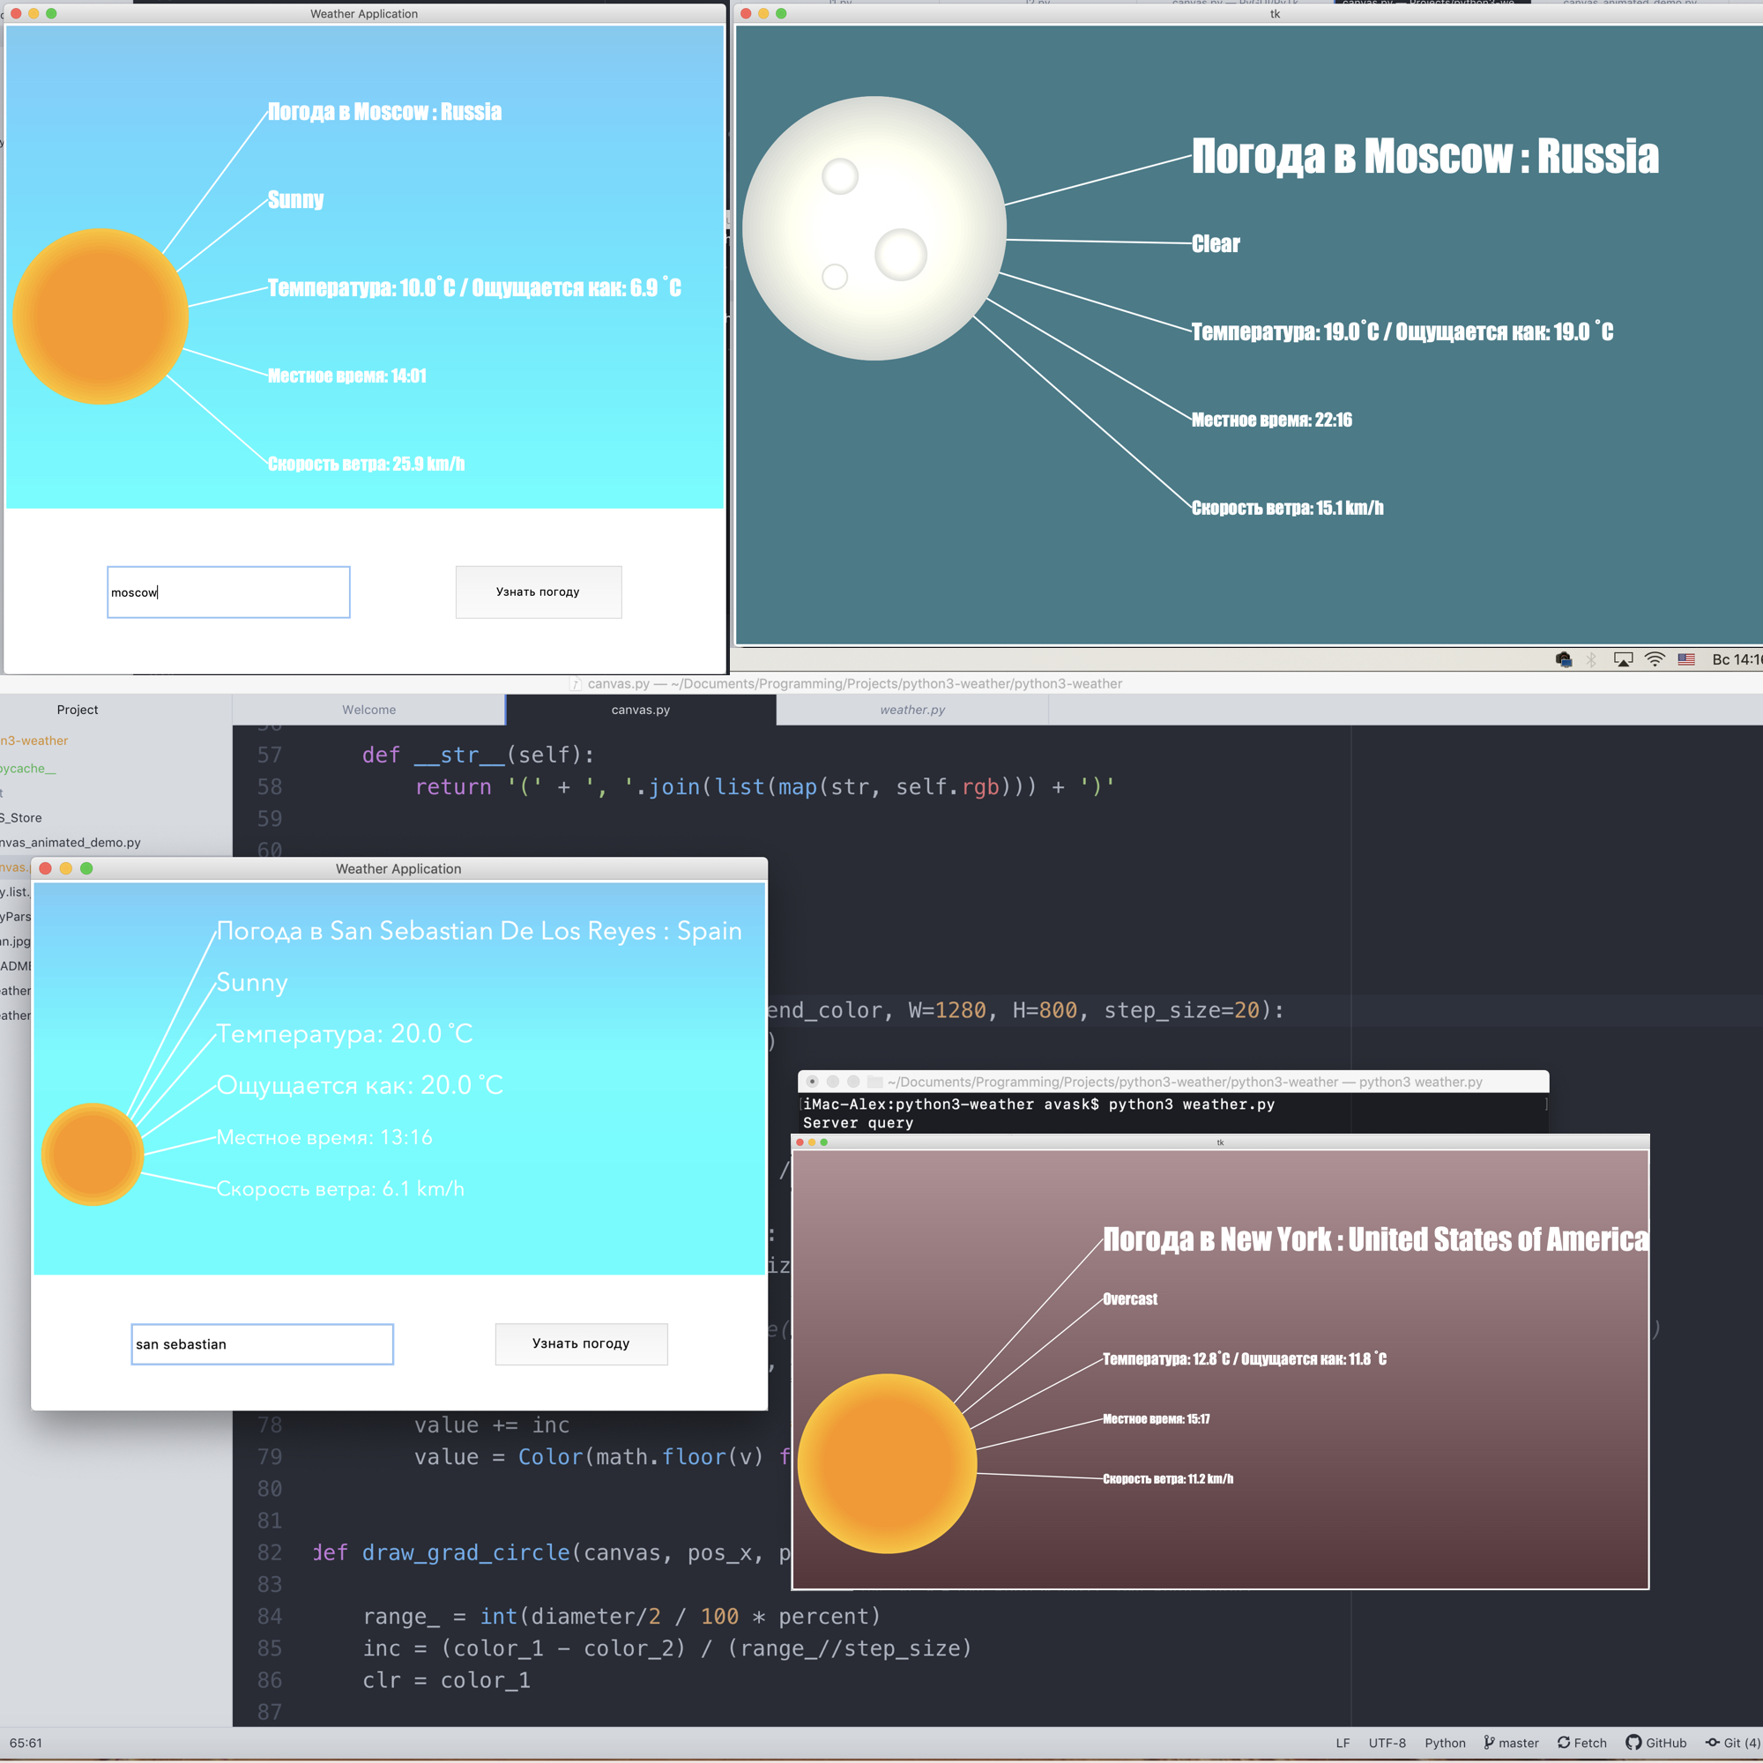Open the LF line ending selector
This screenshot has height=1763, width=1763.
click(x=1343, y=1742)
